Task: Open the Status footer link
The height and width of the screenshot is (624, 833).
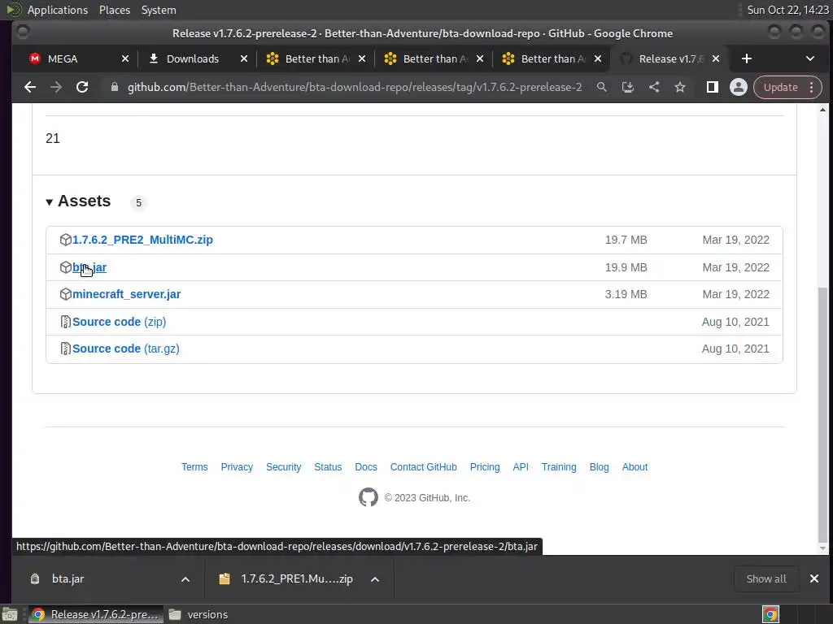Action: click(328, 467)
